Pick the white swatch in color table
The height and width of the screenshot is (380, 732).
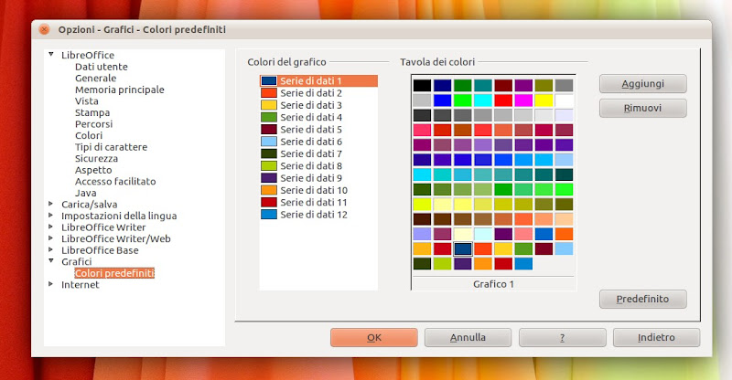(x=564, y=100)
